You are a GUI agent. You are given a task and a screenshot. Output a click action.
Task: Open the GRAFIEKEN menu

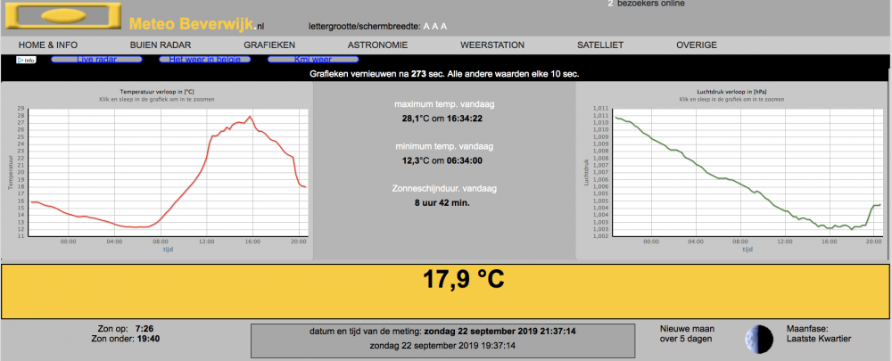(x=269, y=45)
